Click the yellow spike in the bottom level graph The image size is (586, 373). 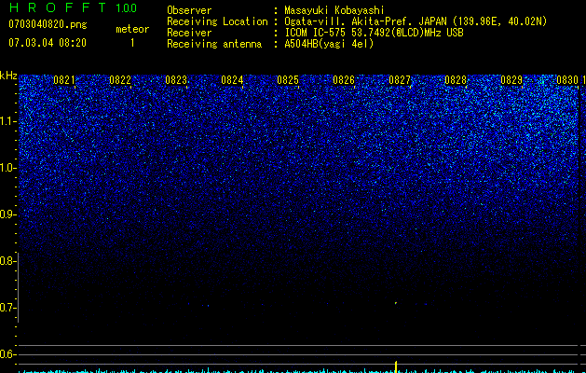(396, 366)
